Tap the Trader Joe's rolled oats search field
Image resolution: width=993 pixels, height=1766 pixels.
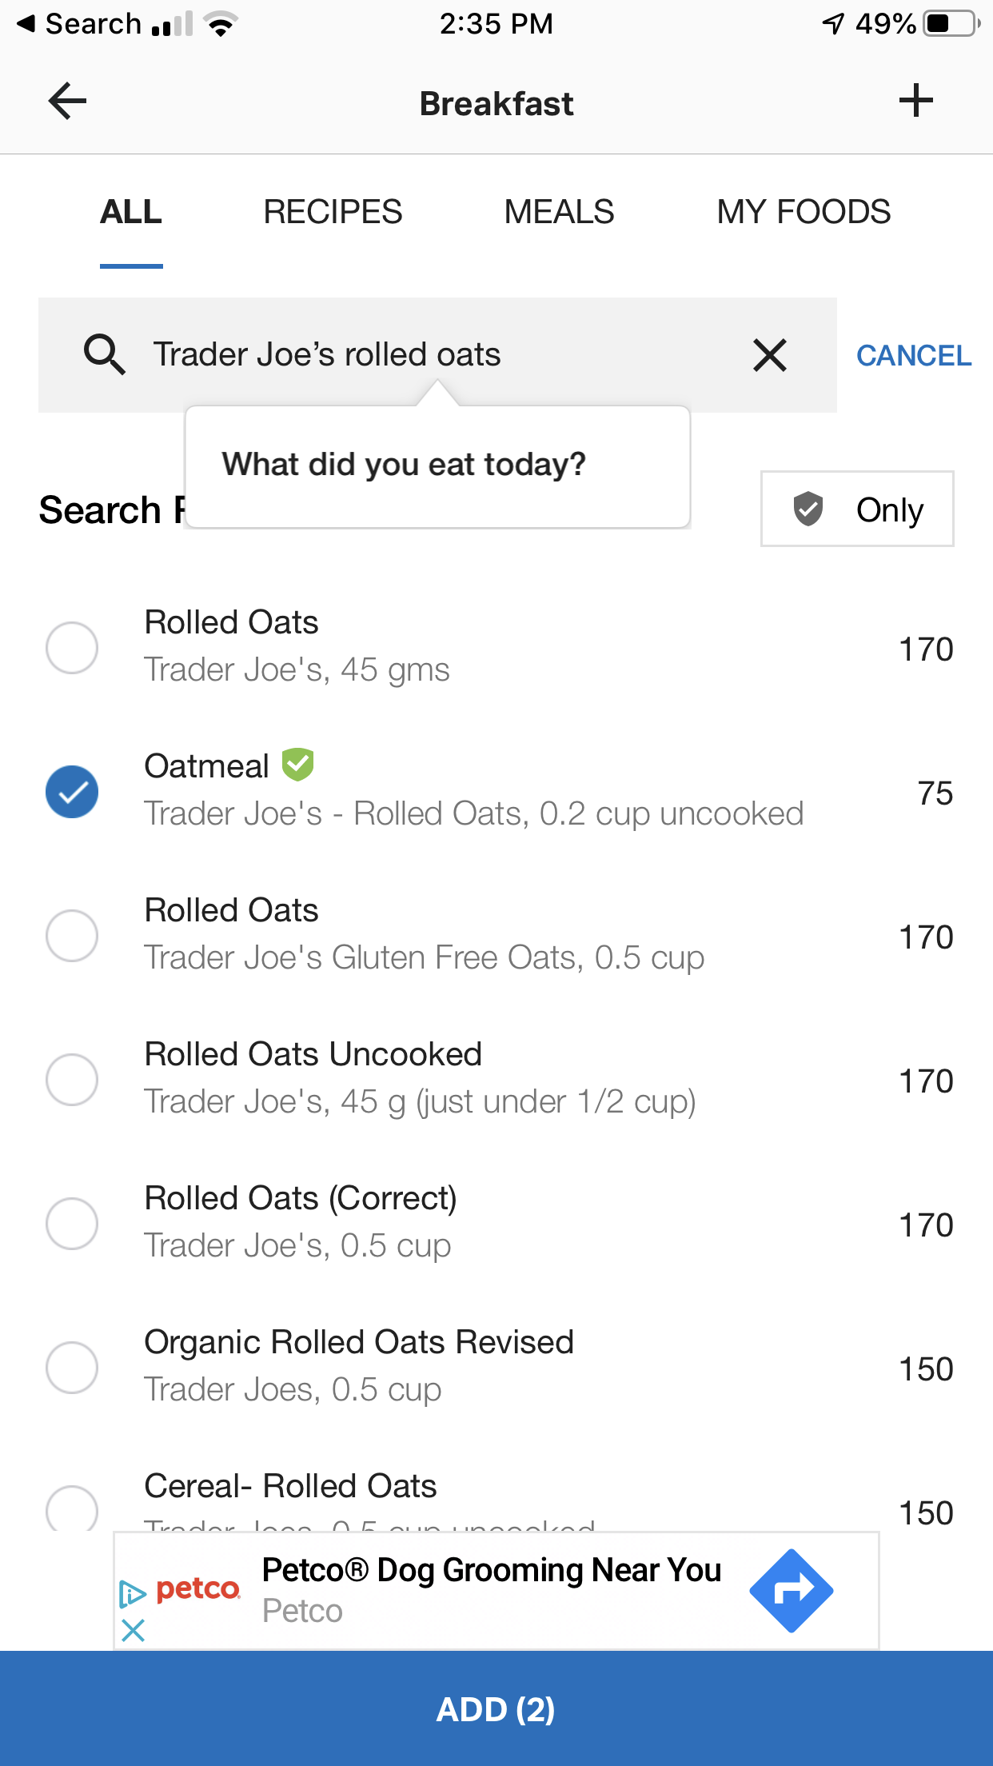(432, 355)
